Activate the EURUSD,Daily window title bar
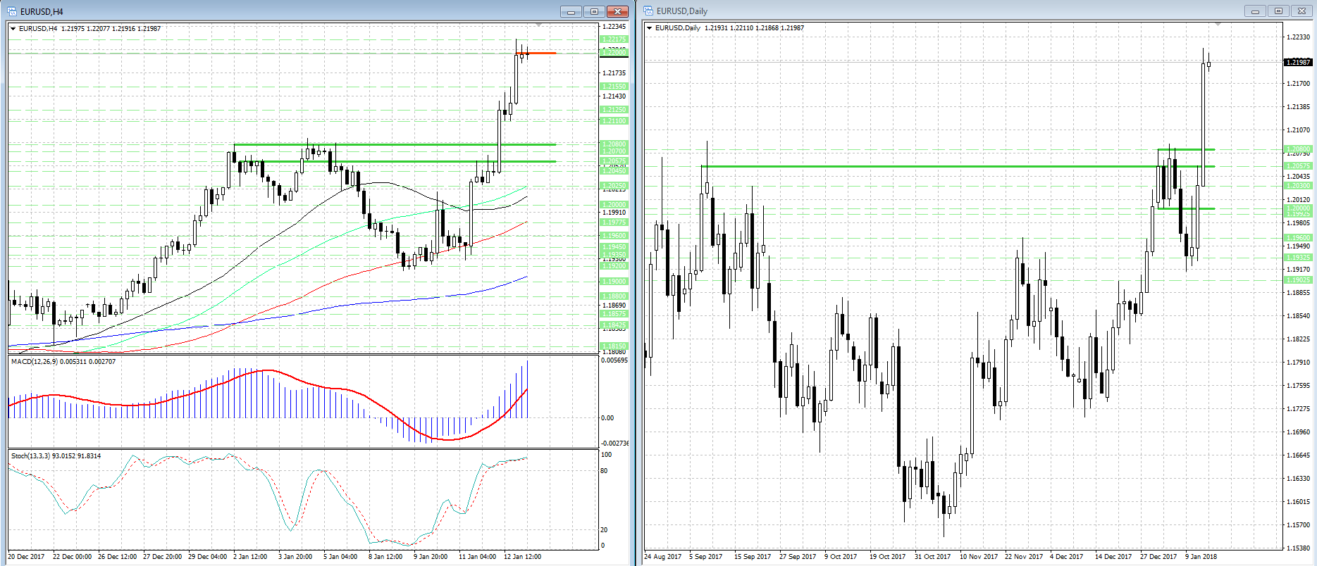Screen dimensions: 1317x566 point(916,11)
